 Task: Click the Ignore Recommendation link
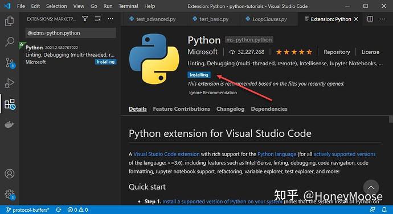213,93
